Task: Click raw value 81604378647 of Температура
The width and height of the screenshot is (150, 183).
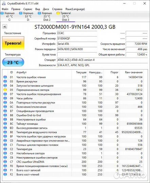Action: point(134,149)
